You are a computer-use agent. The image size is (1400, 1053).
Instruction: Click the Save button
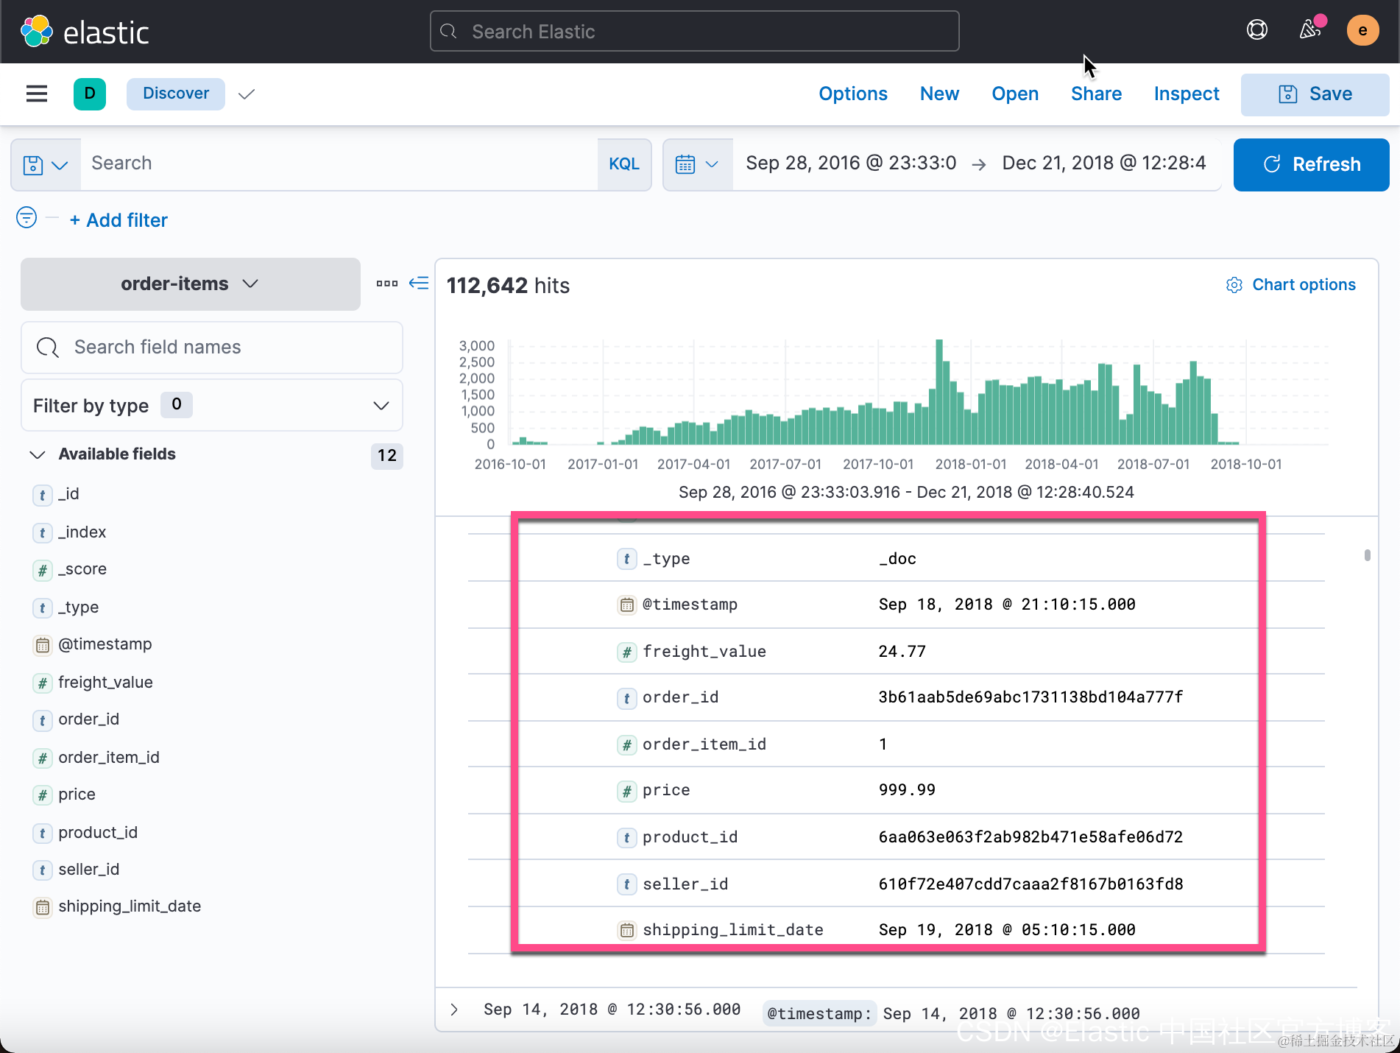(x=1315, y=94)
